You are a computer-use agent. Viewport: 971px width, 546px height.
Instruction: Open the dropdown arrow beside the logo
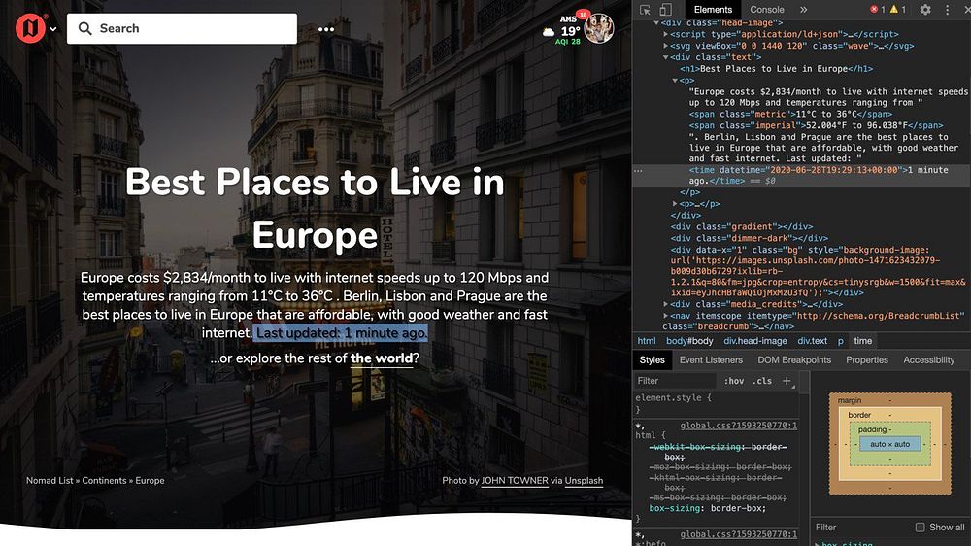tap(53, 29)
